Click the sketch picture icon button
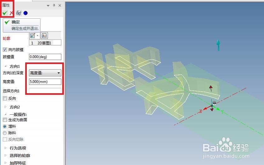 click(x=44, y=35)
